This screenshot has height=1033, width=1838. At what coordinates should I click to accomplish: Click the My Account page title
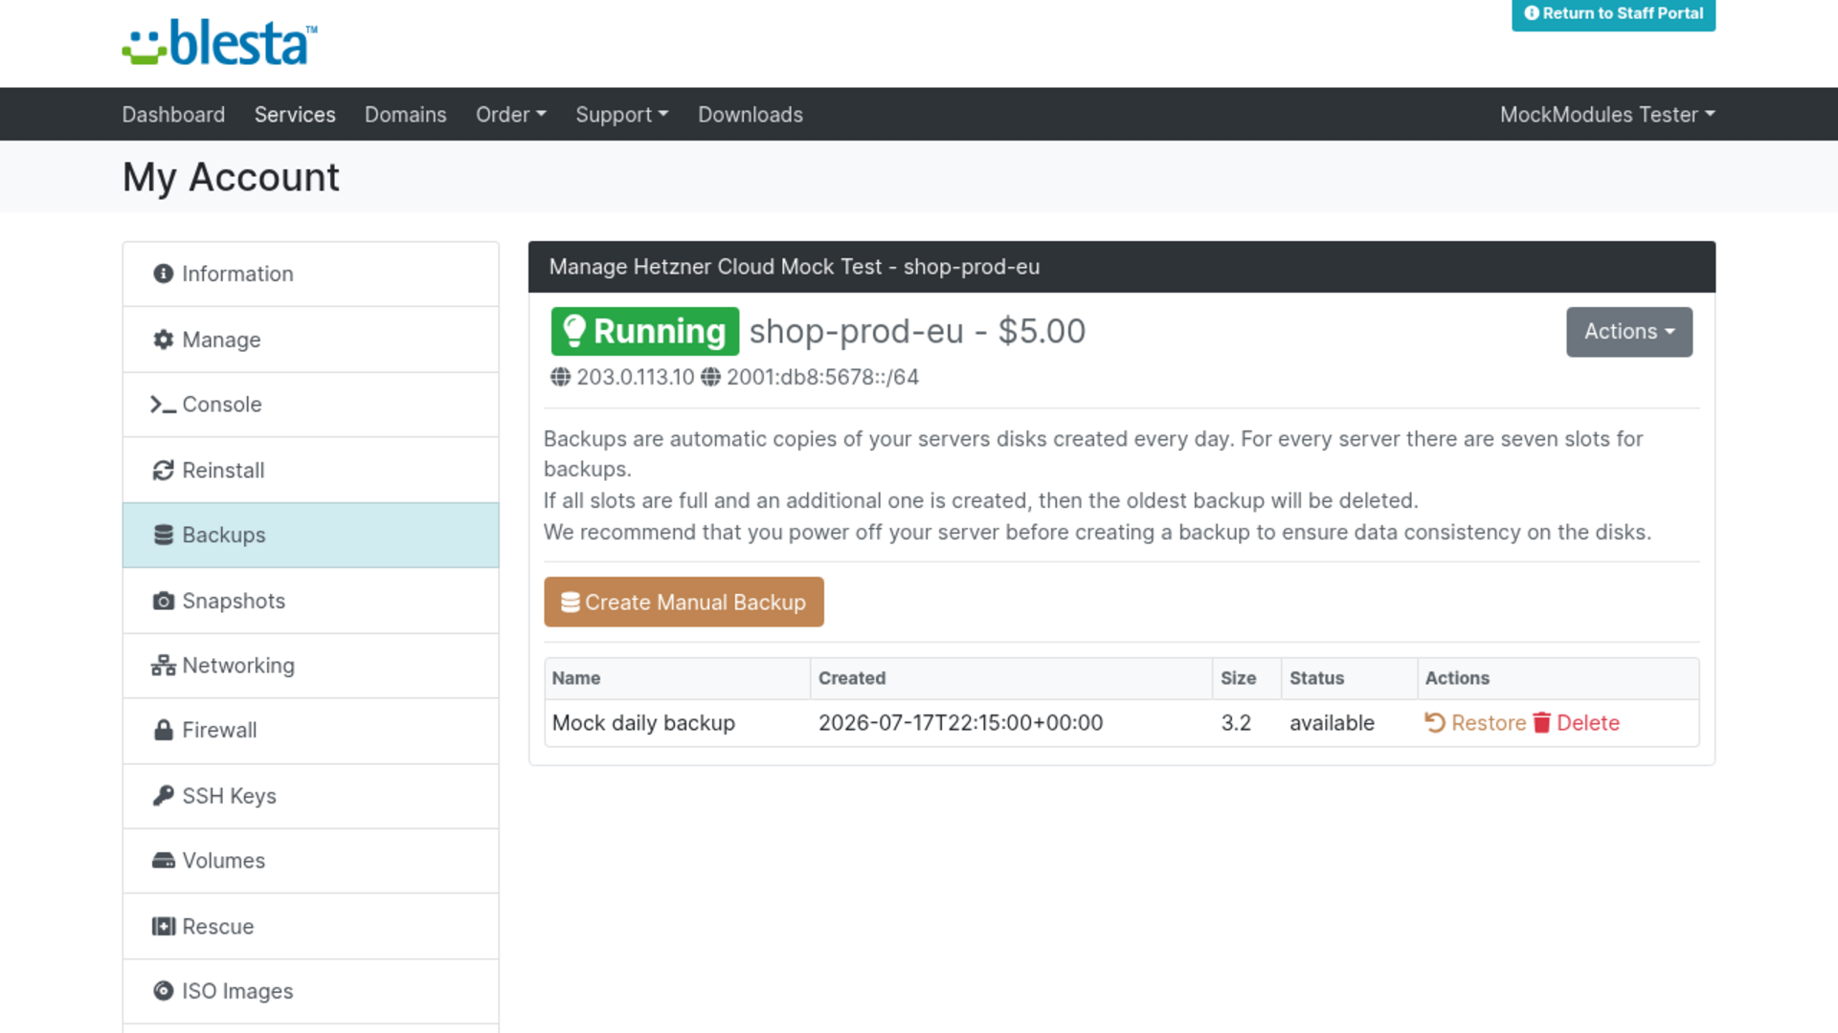pos(231,178)
